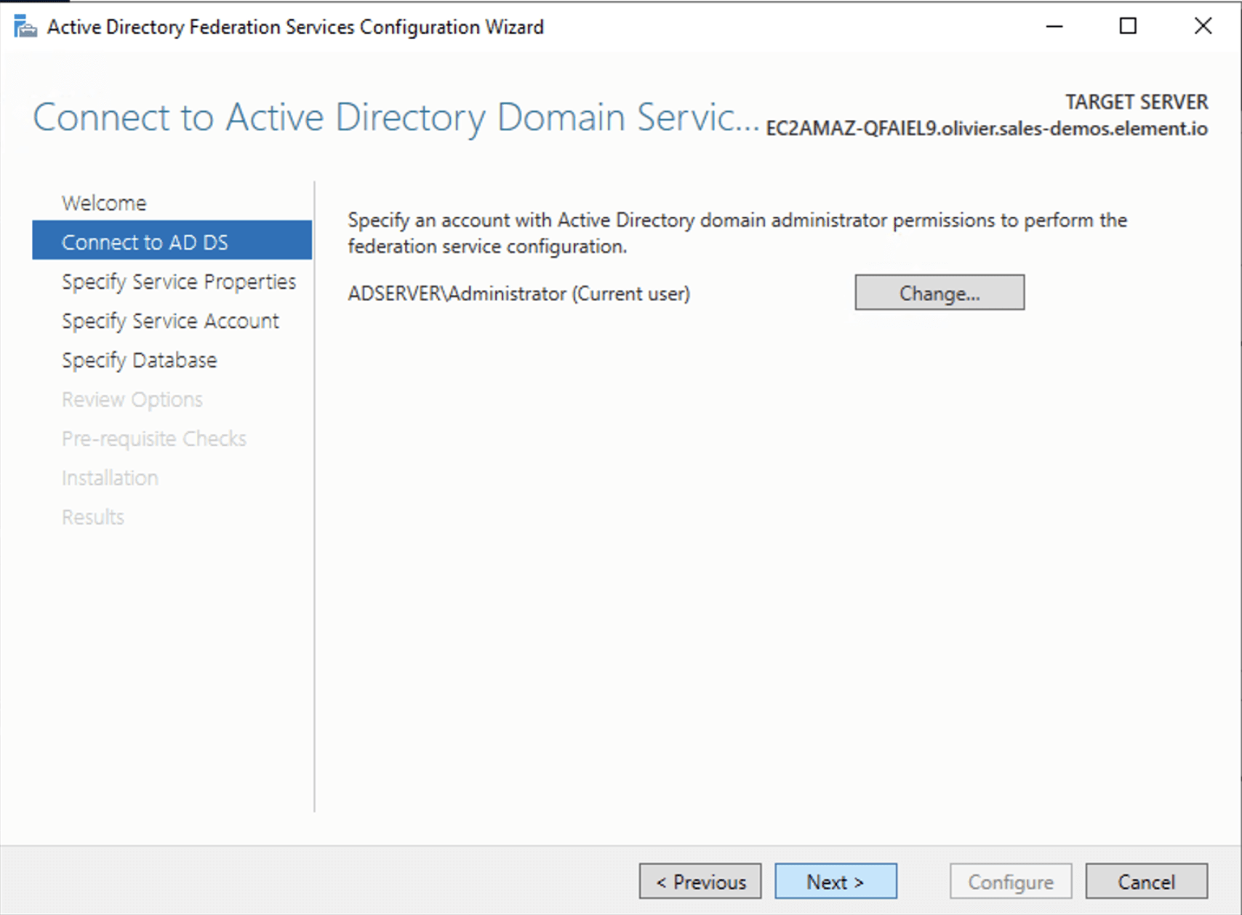The width and height of the screenshot is (1242, 915).
Task: Click the greyed-out Configure button
Action: [x=1011, y=882]
